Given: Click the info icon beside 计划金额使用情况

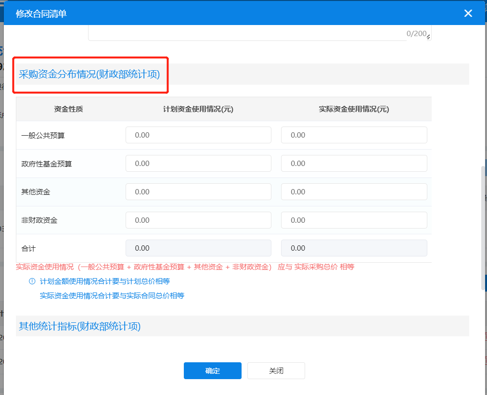Looking at the screenshot, I should pyautogui.click(x=32, y=281).
